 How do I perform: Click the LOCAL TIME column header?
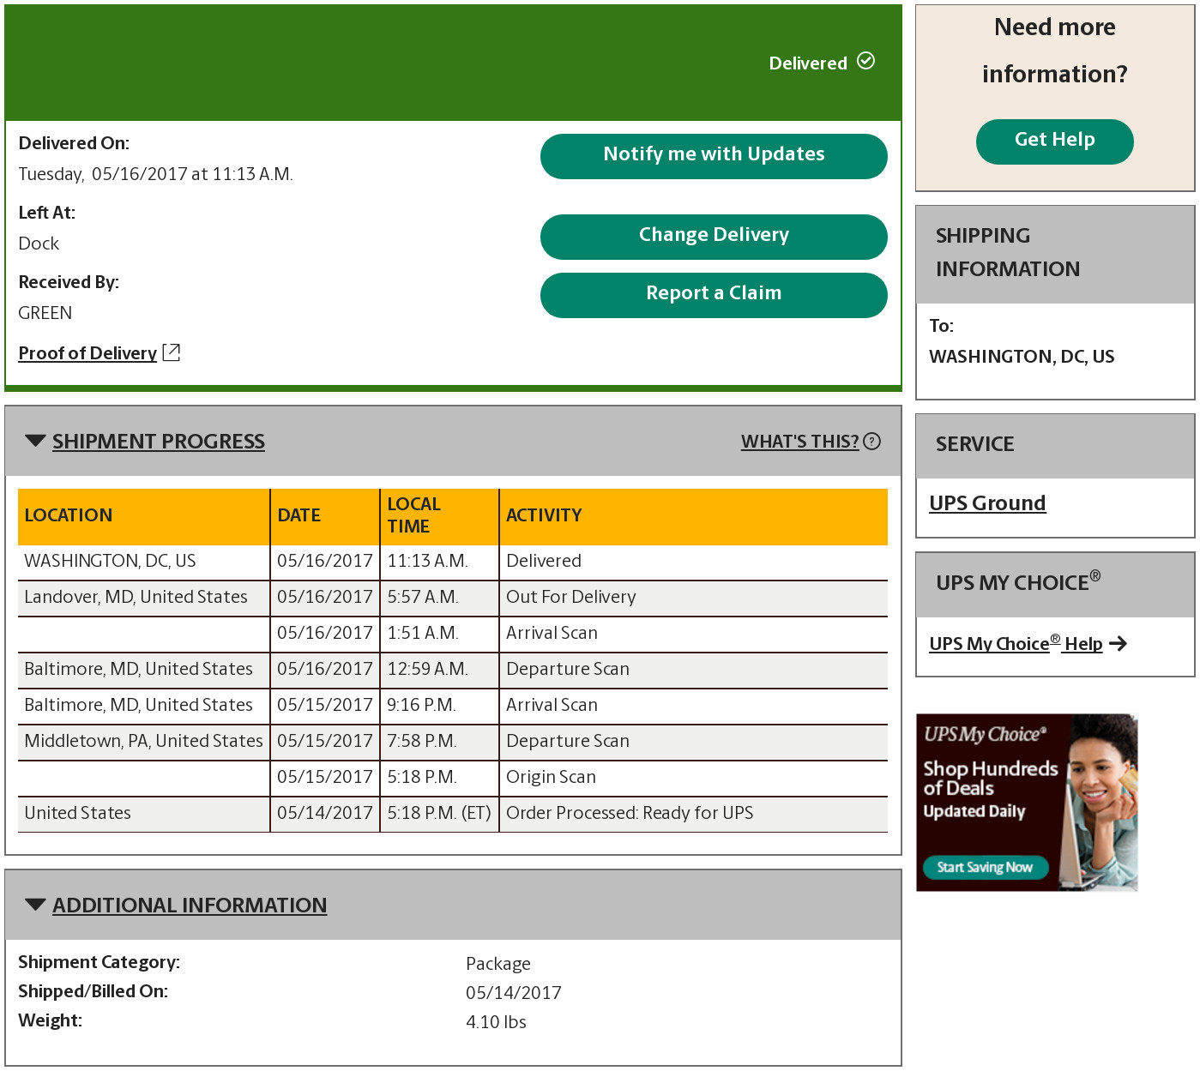coord(439,517)
